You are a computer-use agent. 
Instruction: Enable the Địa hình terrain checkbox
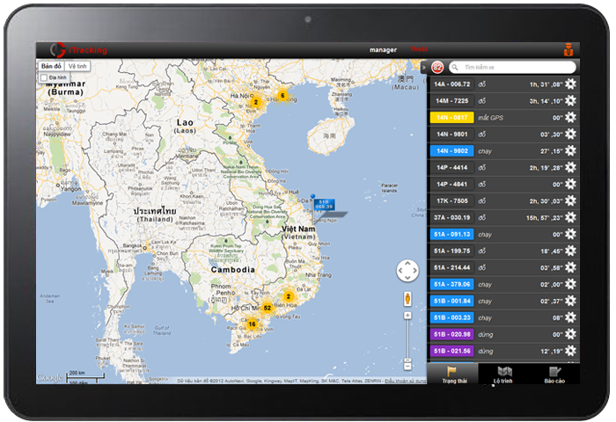(x=44, y=77)
